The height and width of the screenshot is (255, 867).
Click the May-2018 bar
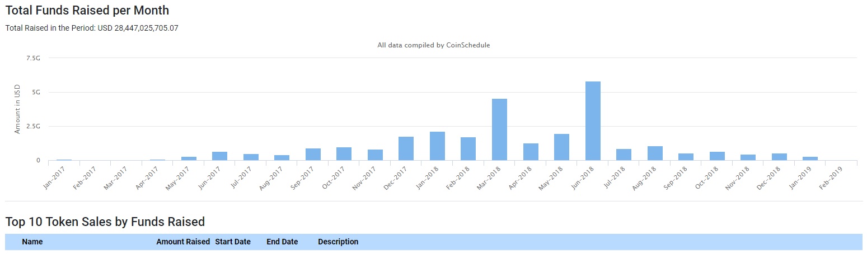point(561,147)
